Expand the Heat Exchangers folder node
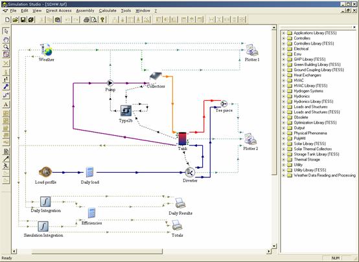Screen dimensions: 359x262 click(x=283, y=75)
